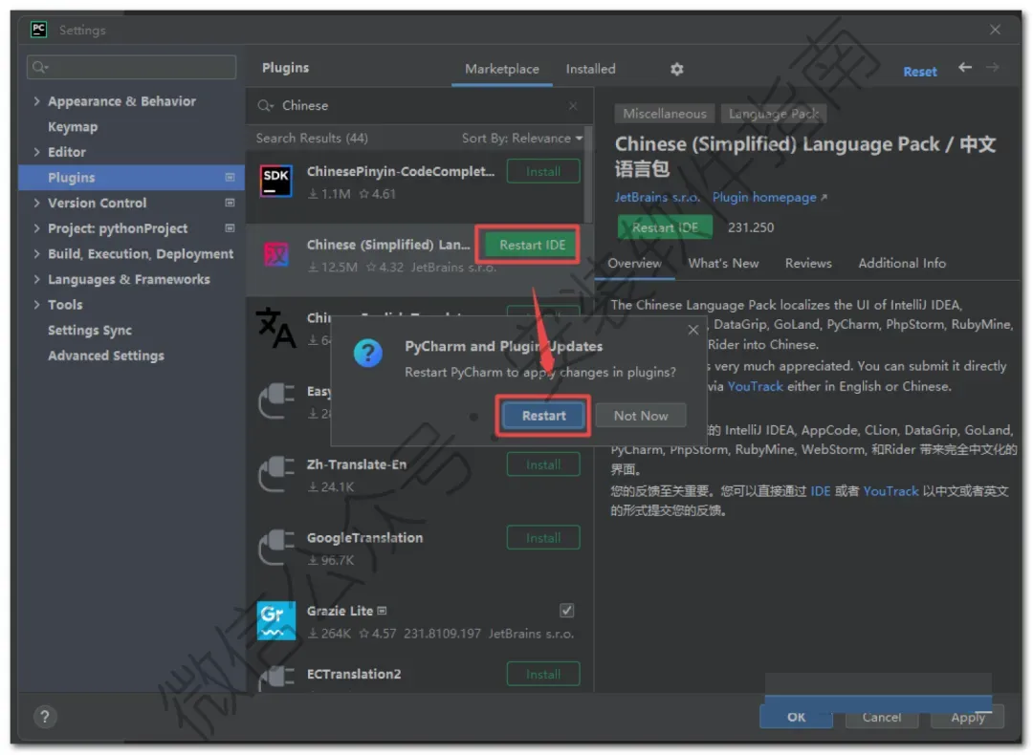Image resolution: width=1033 pixels, height=755 pixels.
Task: Switch to the Installed tab
Action: tap(590, 69)
